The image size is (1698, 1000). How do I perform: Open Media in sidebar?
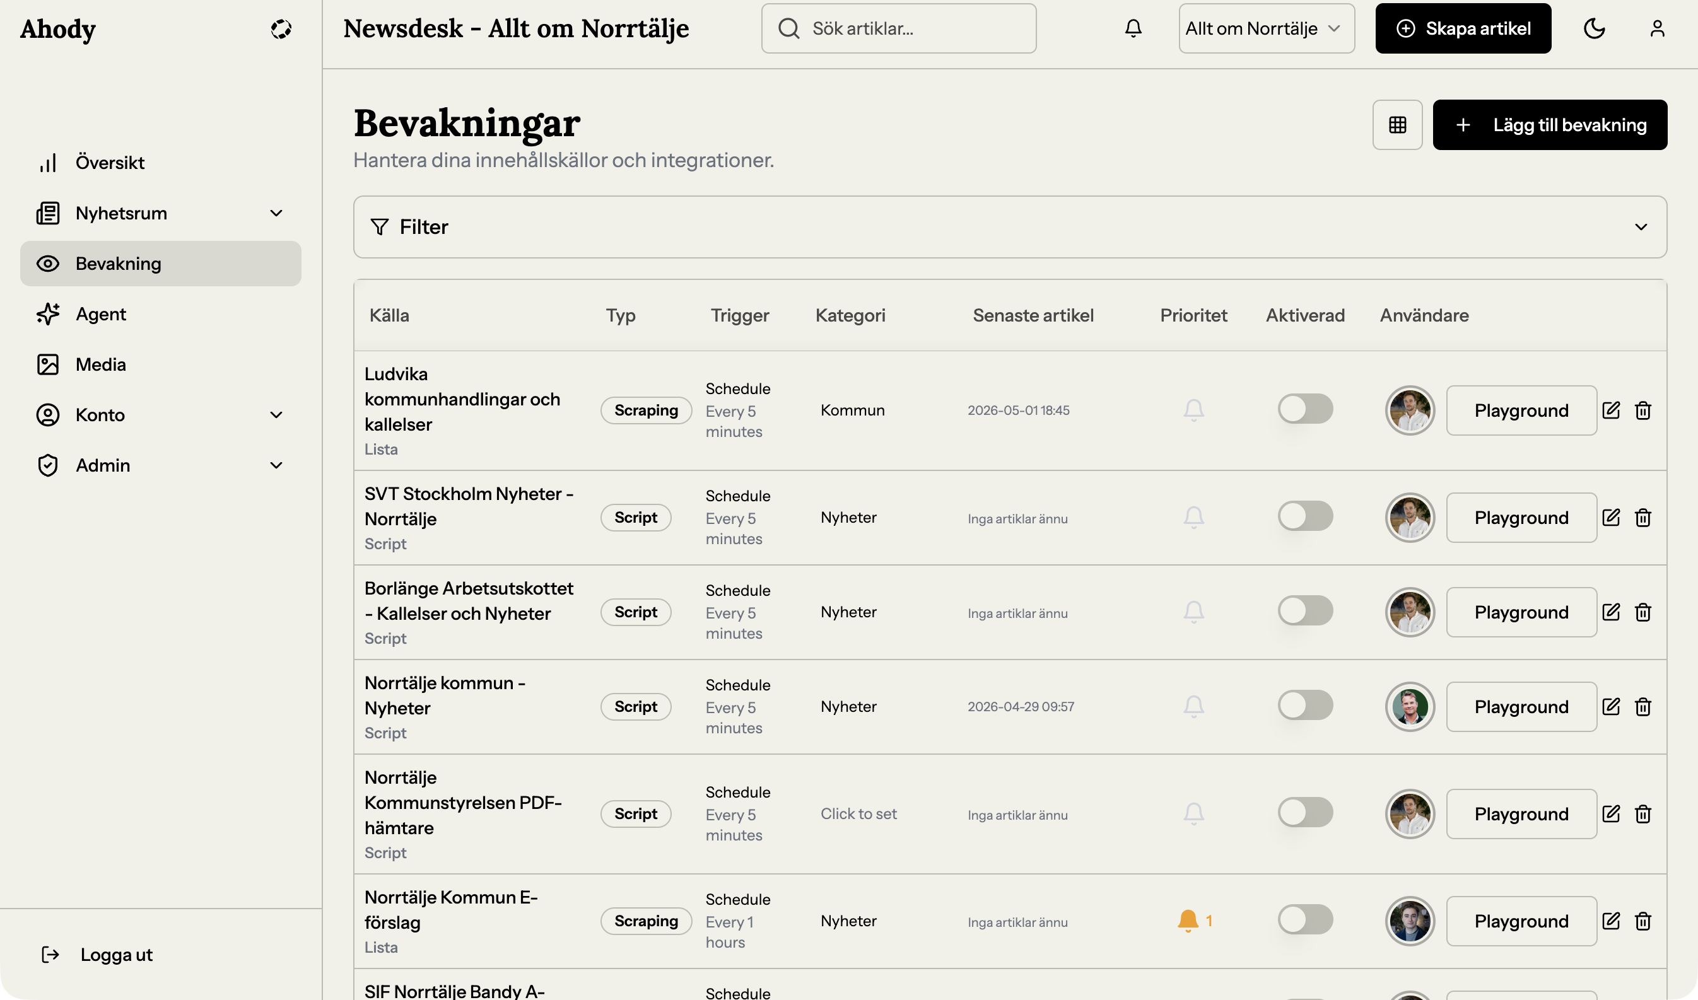tap(160, 364)
